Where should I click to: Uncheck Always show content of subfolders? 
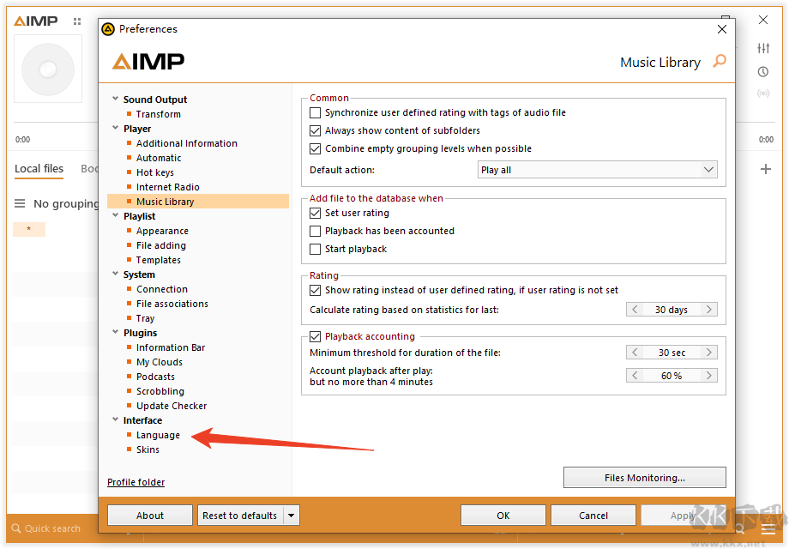tap(315, 131)
